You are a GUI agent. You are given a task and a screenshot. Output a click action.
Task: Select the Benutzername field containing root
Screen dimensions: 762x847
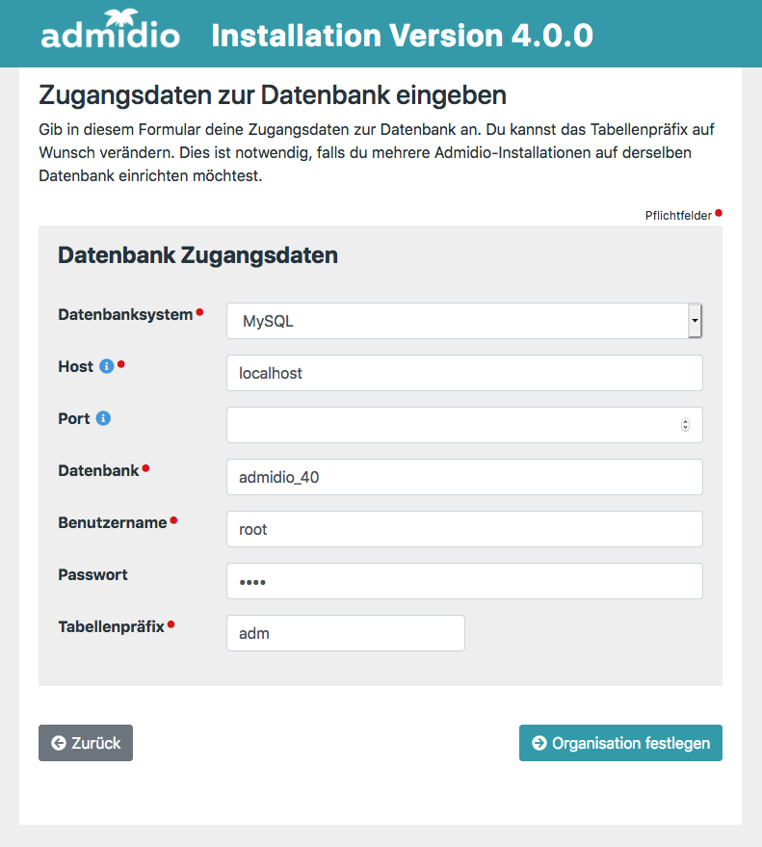pos(463,529)
